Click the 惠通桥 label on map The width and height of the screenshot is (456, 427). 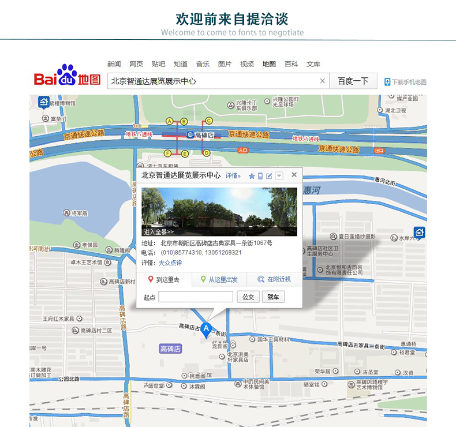point(409,344)
